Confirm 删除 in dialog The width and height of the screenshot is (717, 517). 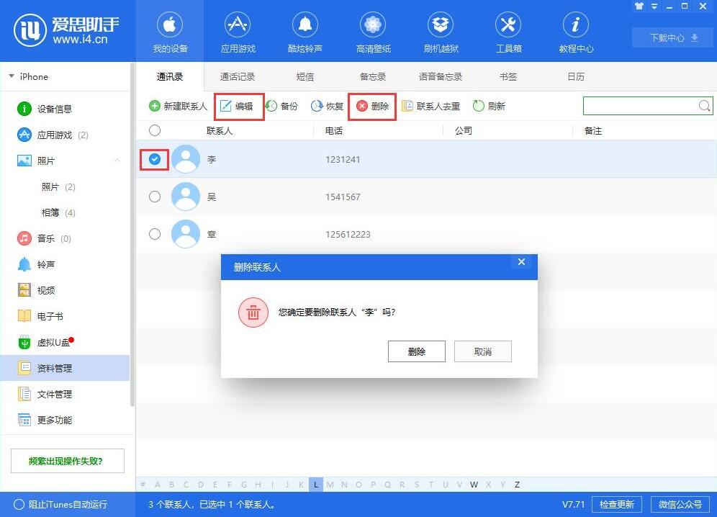[417, 351]
